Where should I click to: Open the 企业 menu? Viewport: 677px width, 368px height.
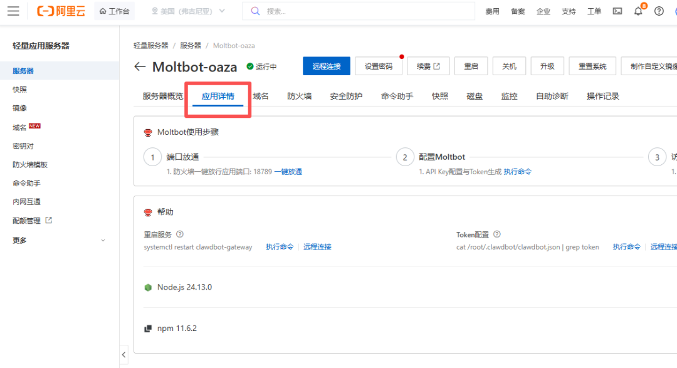click(x=543, y=11)
